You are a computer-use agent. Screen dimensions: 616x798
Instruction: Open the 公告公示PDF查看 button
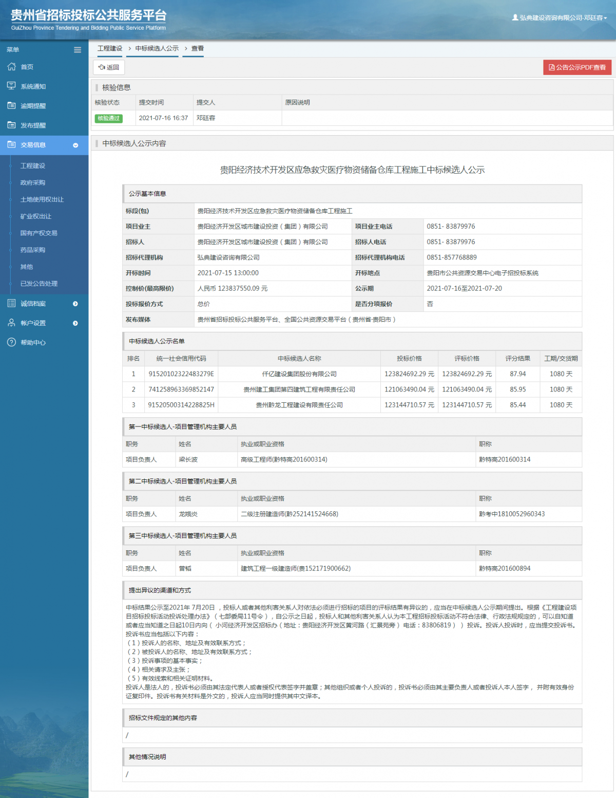click(577, 67)
